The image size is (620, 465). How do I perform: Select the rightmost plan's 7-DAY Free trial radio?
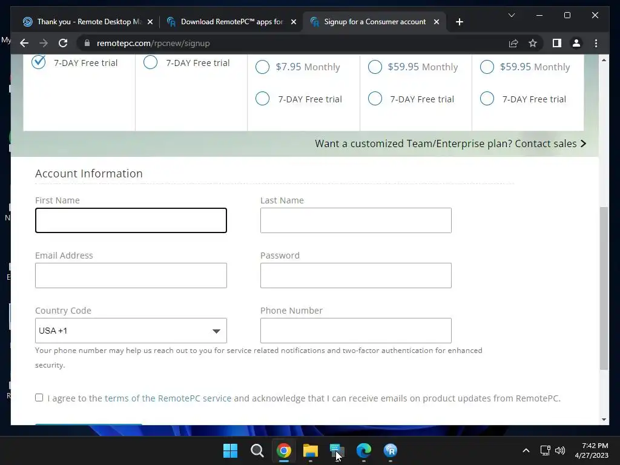click(x=487, y=99)
